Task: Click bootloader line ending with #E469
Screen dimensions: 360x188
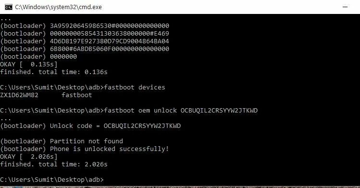Action: [x=85, y=34]
